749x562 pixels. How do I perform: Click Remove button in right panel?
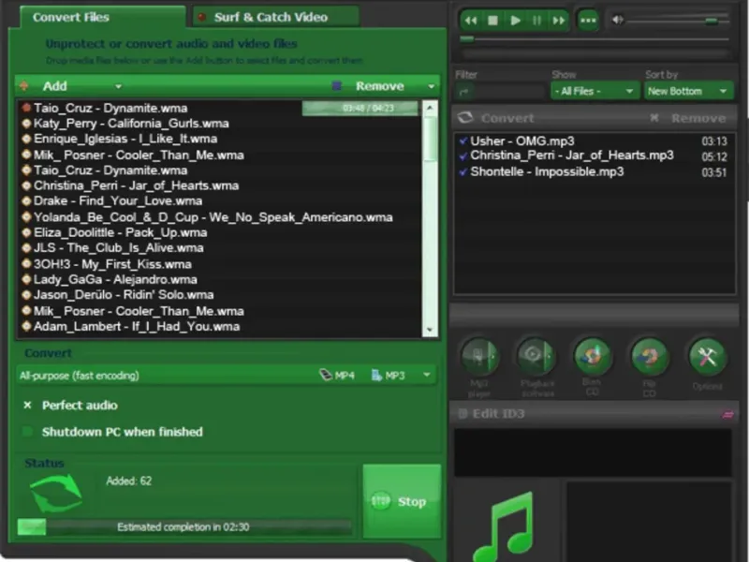pos(698,118)
